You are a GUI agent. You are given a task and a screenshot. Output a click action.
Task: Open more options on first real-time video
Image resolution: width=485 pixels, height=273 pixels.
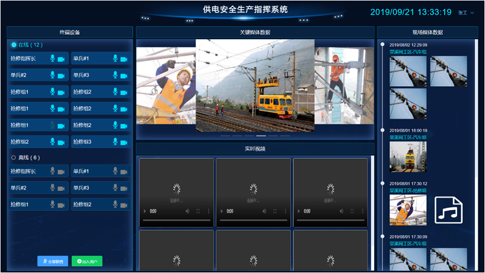(x=208, y=211)
